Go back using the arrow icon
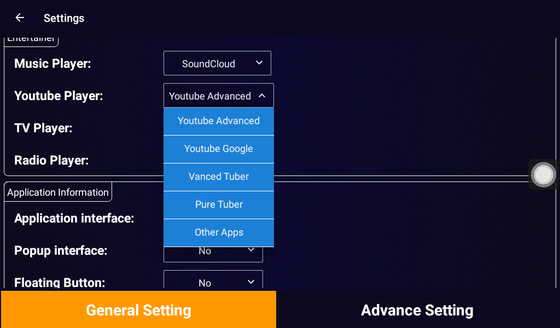 tap(20, 17)
